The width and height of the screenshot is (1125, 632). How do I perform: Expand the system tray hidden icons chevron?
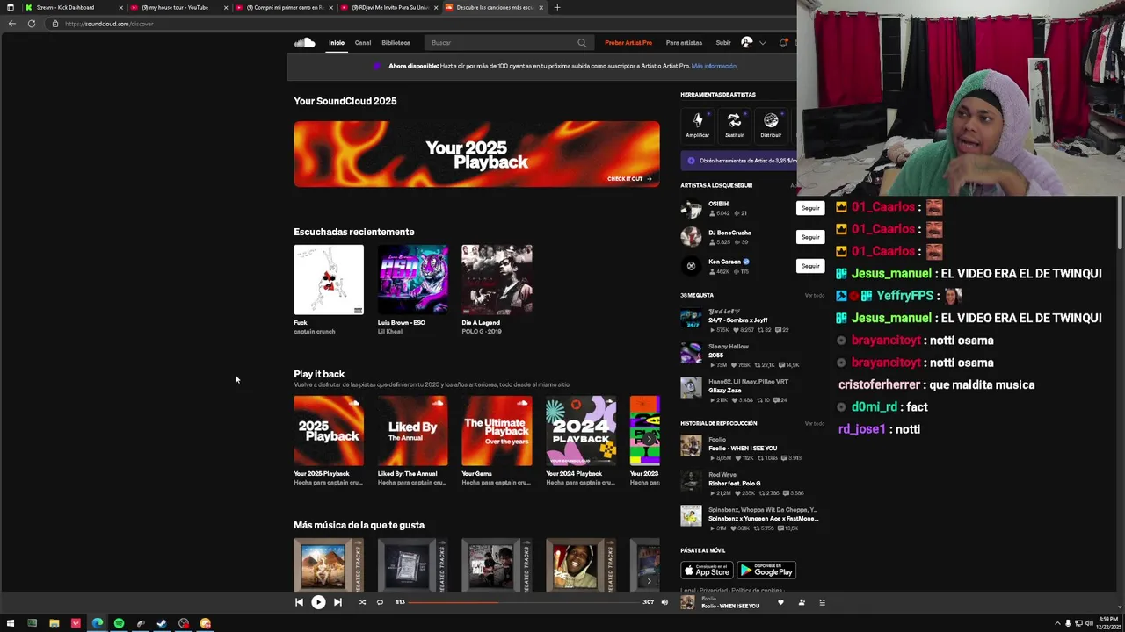coord(1057,623)
